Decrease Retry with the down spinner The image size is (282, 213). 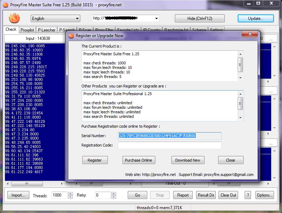pyautogui.click(x=114, y=197)
